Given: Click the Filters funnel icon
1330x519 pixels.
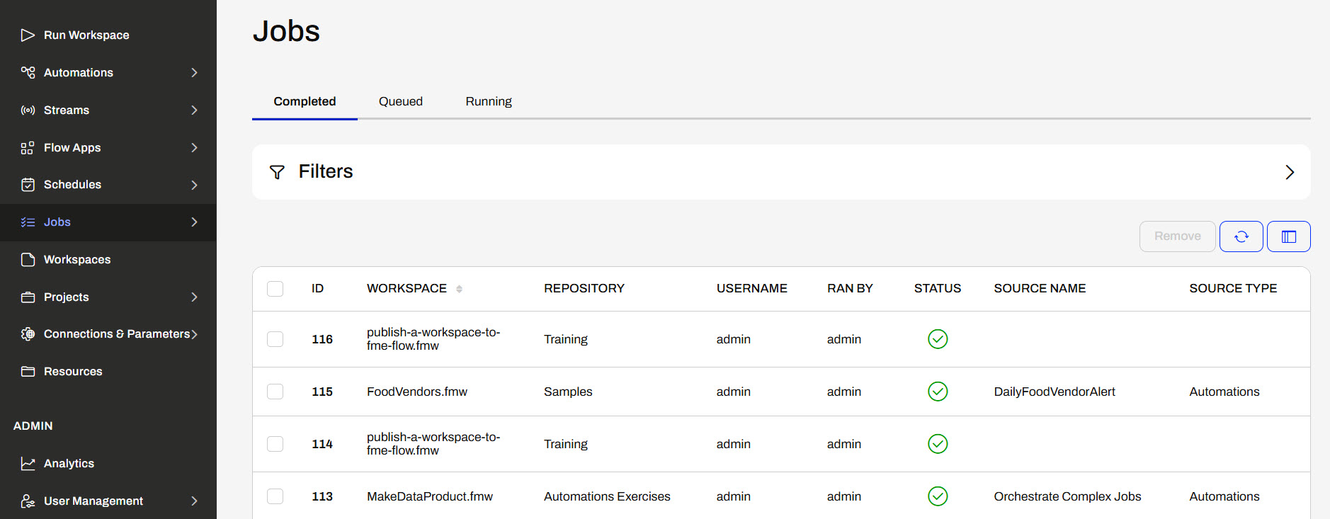Looking at the screenshot, I should [x=277, y=172].
